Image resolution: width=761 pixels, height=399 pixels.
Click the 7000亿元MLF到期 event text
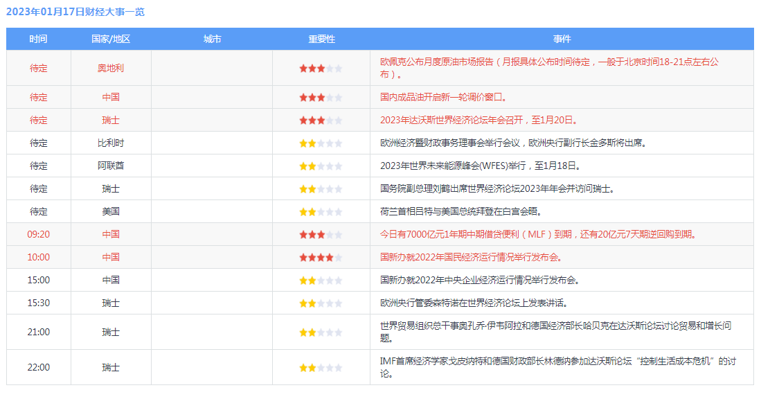click(539, 234)
